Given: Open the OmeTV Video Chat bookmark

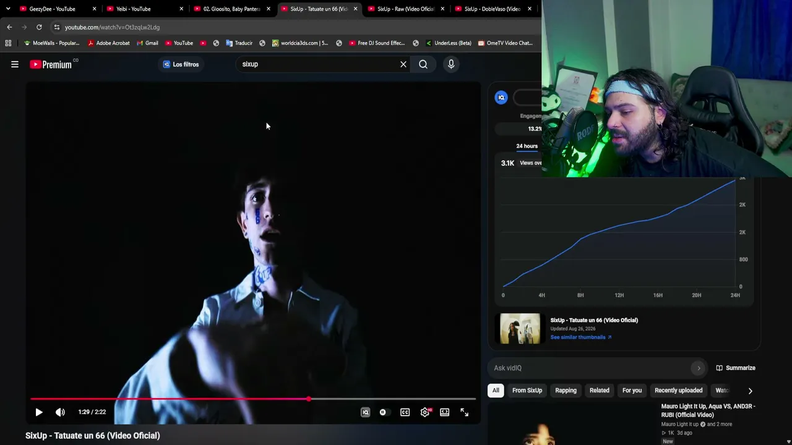Looking at the screenshot, I should coord(504,43).
